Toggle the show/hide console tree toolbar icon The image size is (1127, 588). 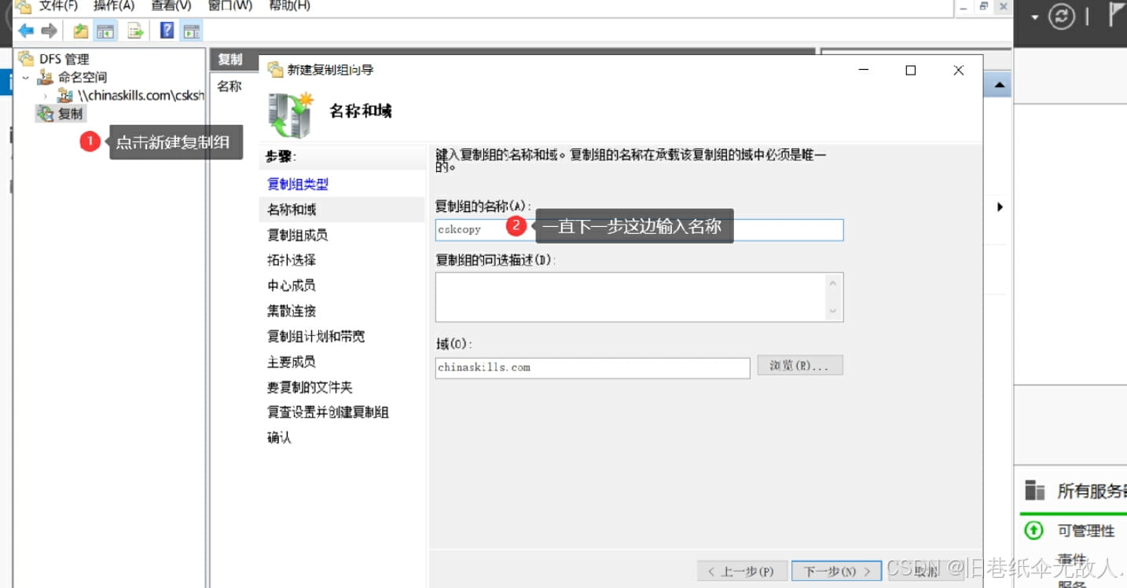pyautogui.click(x=105, y=31)
